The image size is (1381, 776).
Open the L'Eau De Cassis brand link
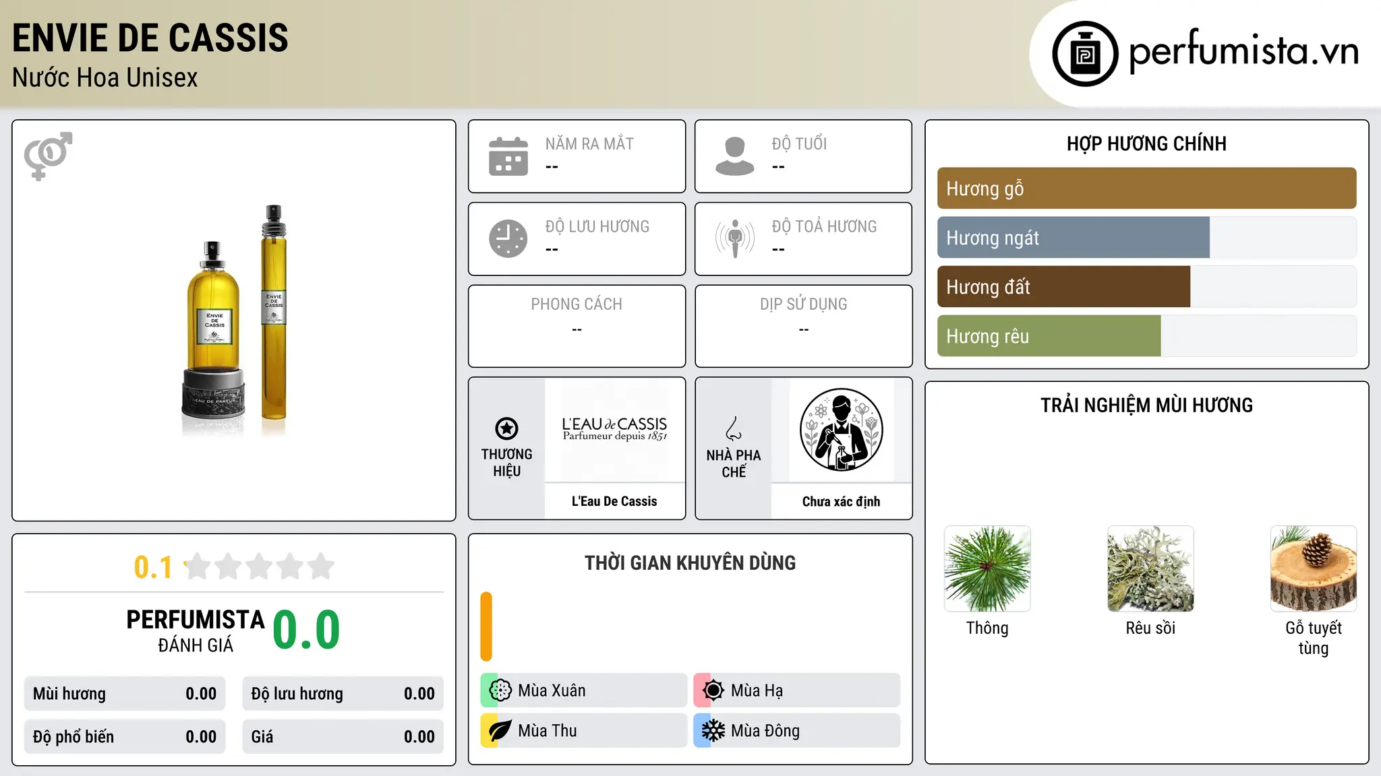point(614,501)
